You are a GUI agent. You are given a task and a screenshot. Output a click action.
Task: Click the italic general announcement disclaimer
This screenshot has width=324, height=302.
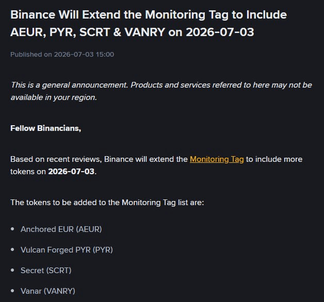point(161,91)
